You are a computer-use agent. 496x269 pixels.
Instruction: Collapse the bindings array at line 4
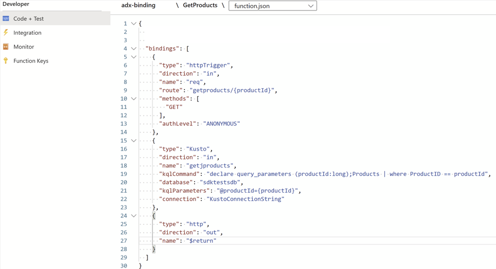tap(134, 49)
